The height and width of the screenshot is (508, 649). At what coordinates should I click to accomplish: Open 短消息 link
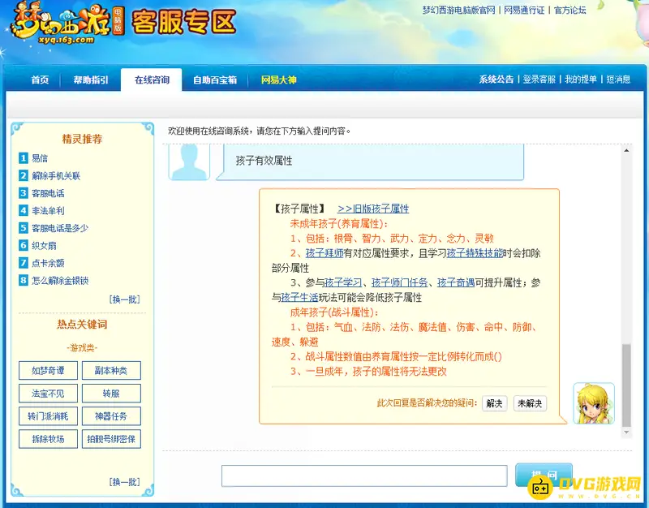coord(618,79)
